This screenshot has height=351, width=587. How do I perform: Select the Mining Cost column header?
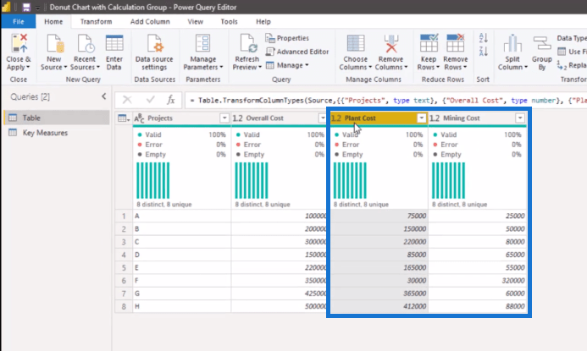478,118
